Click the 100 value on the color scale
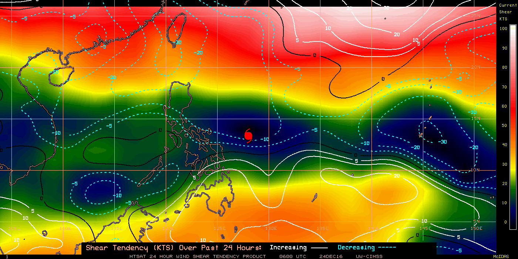This screenshot has width=518, height=259. tap(503, 28)
